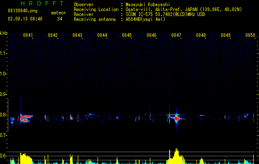Click the A504HB(yagi 4el) antenna text

pos(145,19)
